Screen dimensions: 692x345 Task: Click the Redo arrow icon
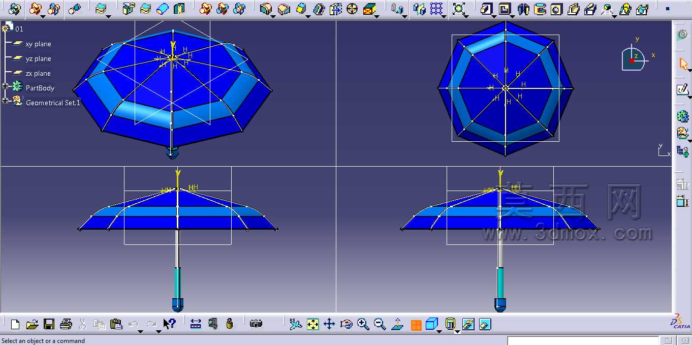(x=151, y=324)
